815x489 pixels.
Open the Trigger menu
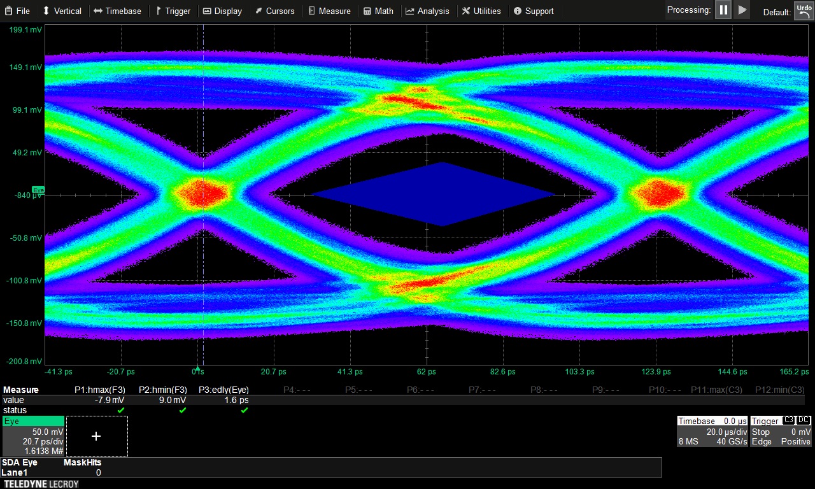click(x=172, y=11)
